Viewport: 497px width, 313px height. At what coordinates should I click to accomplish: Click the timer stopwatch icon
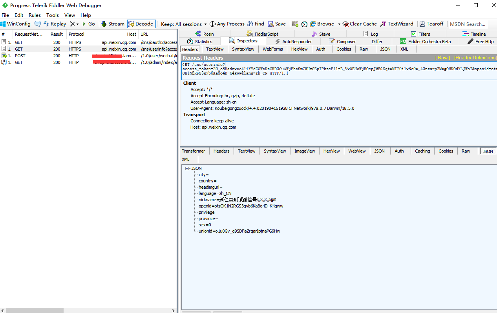pyautogui.click(x=305, y=24)
